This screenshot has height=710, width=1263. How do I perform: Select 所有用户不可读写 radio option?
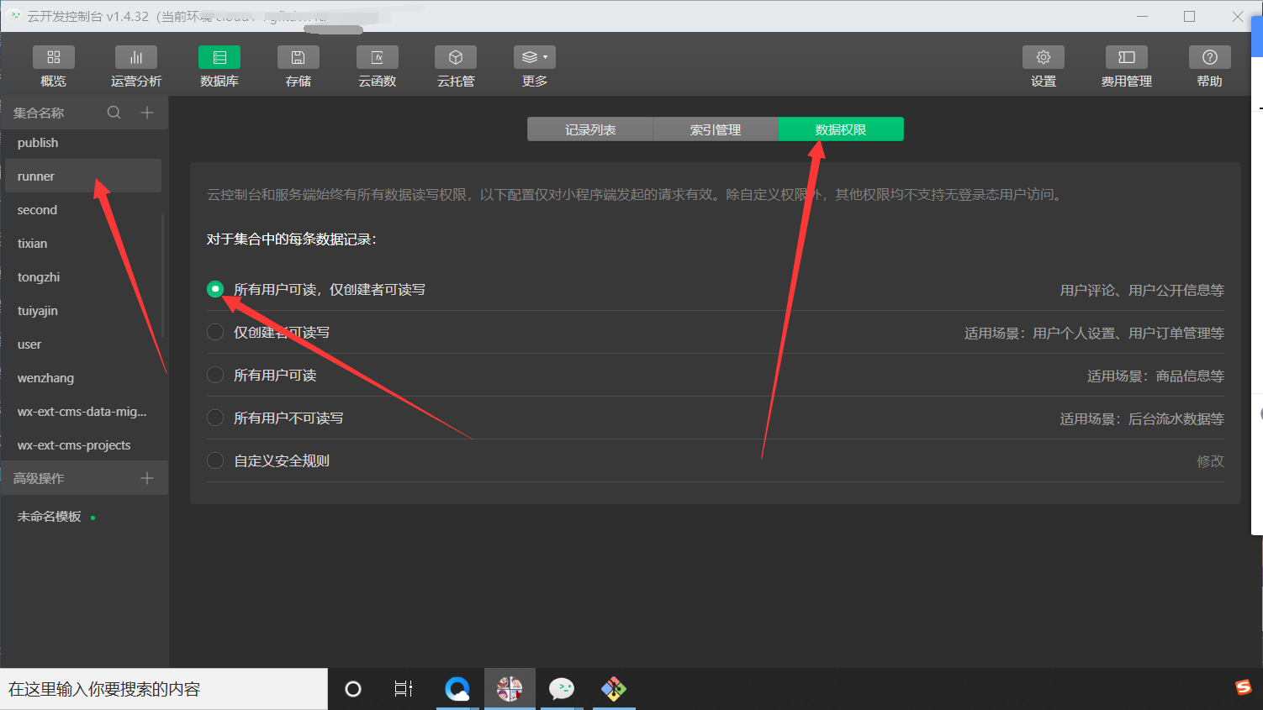[x=215, y=418]
